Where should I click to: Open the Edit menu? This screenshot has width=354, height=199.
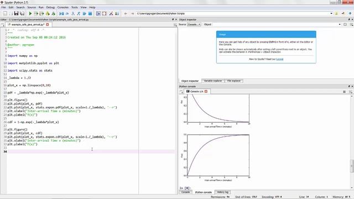[11, 7]
